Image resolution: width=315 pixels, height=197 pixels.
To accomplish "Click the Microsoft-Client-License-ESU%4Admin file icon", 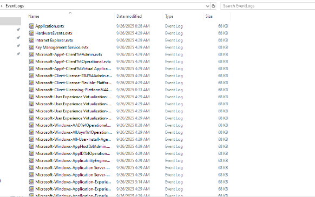I will [x=31, y=76].
